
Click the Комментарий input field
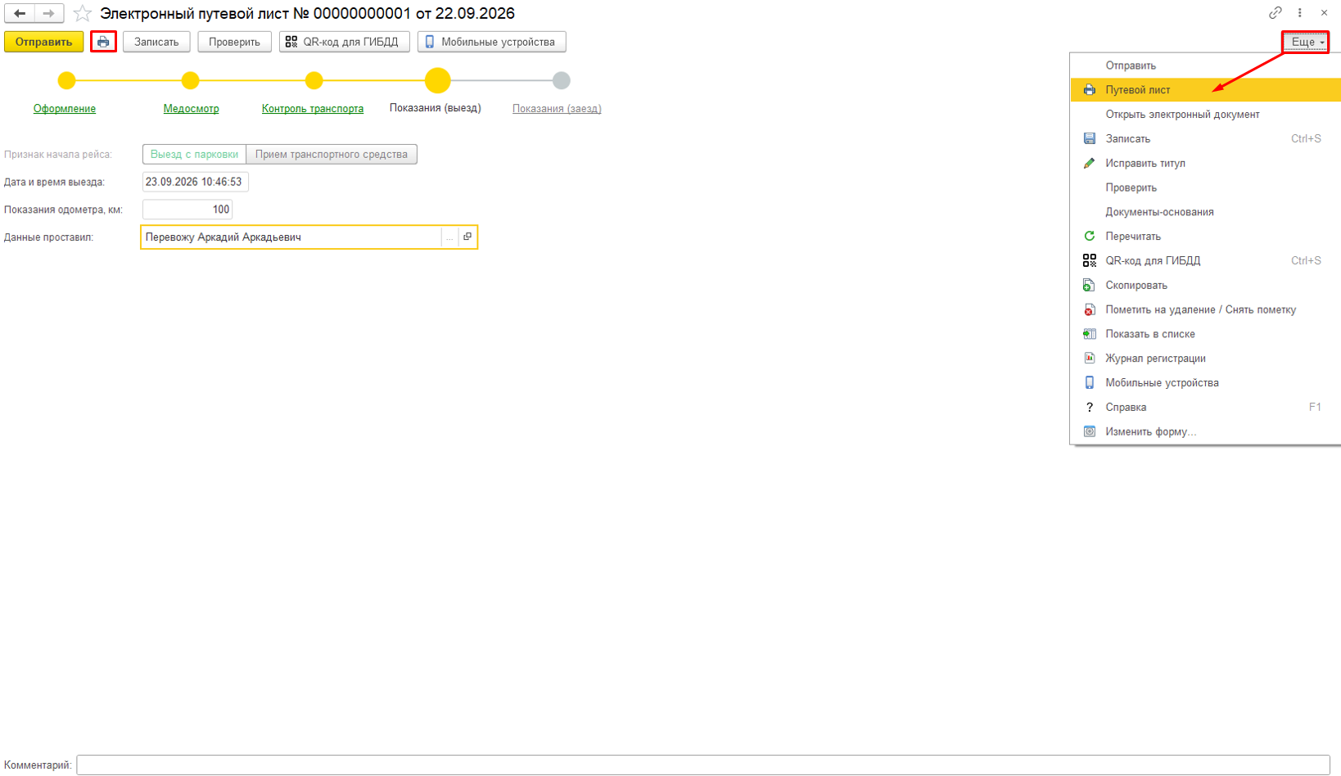pyautogui.click(x=703, y=765)
